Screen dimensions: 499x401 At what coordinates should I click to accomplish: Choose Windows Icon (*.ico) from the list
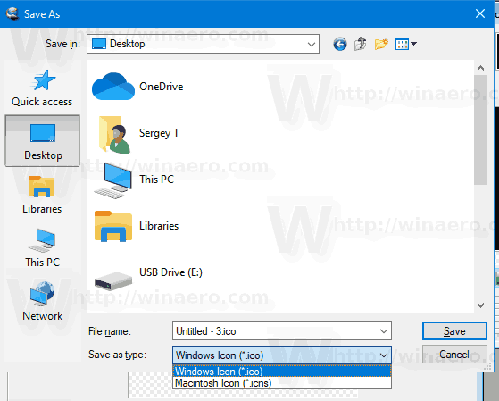282,372
